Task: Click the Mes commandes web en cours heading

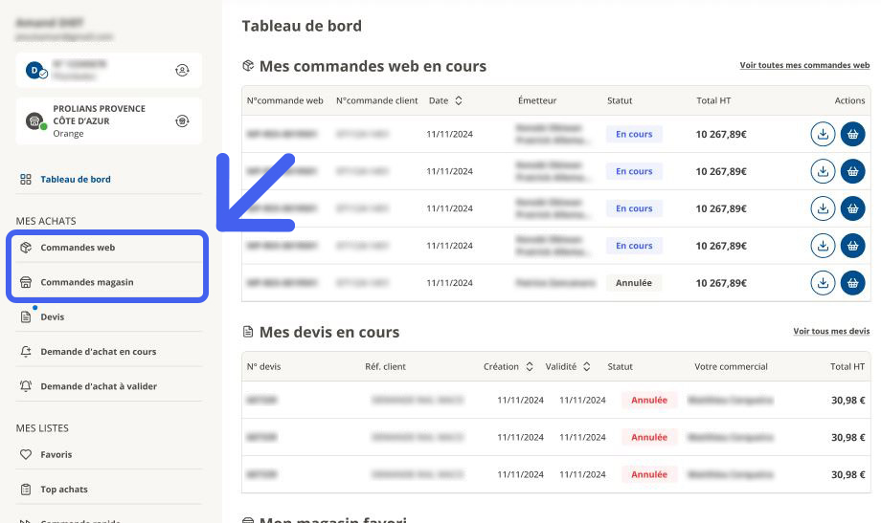Action: pyautogui.click(x=373, y=66)
